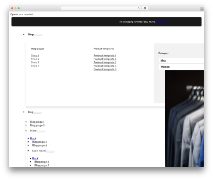
Task: Open Product template 1
Action: [105, 55]
